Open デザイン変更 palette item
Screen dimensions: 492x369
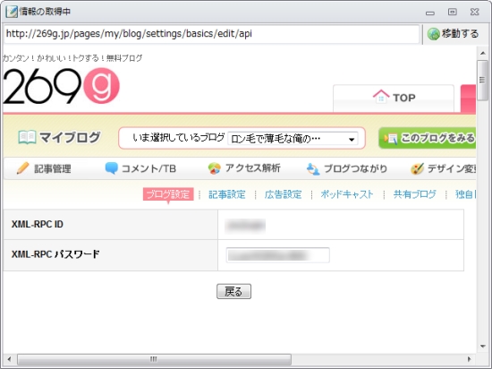click(443, 168)
